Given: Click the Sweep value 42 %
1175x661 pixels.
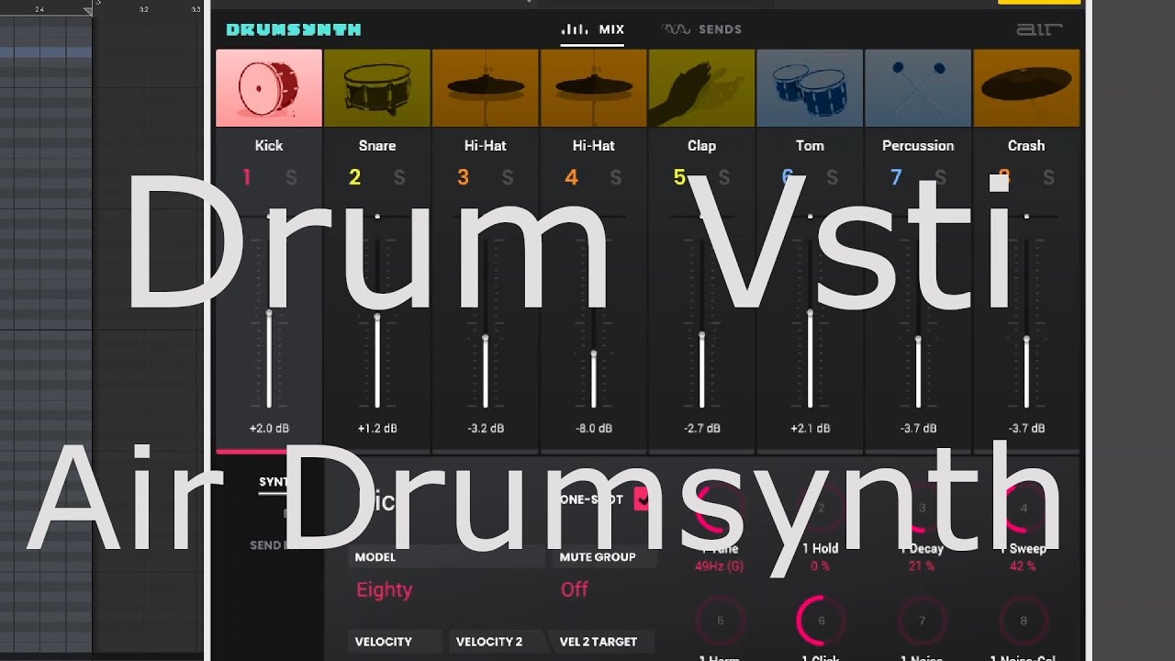Looking at the screenshot, I should click(x=1024, y=566).
